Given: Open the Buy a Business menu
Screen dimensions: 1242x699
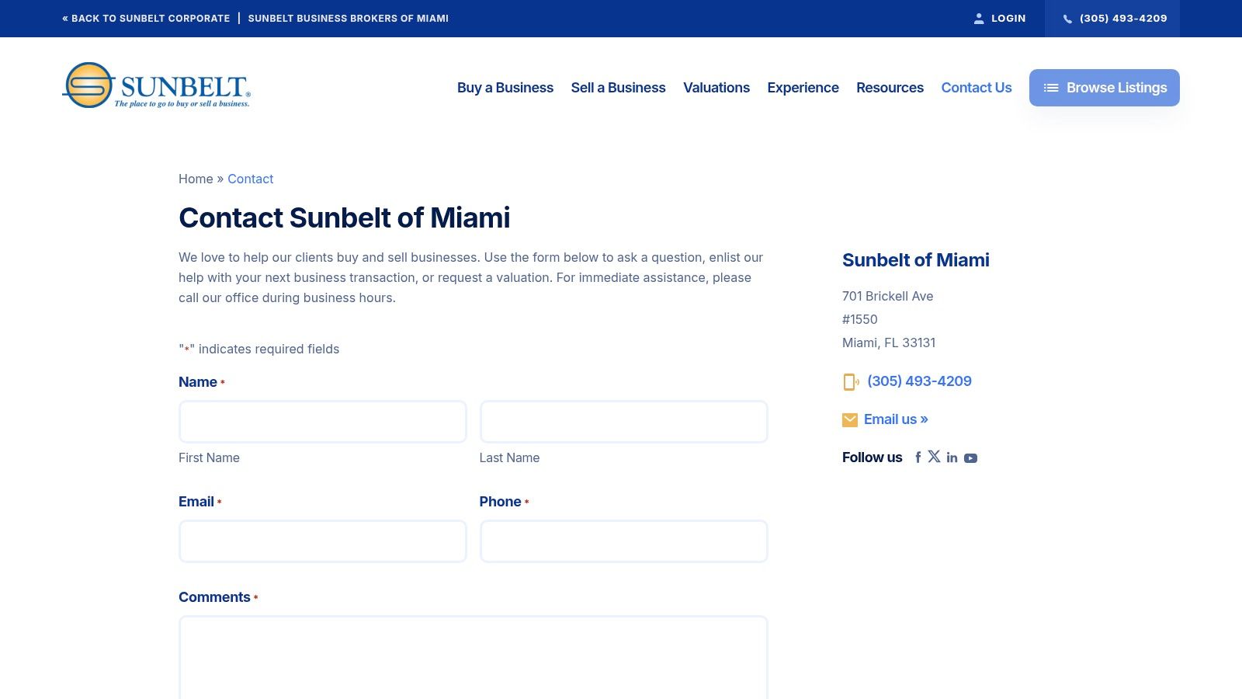Looking at the screenshot, I should (505, 88).
